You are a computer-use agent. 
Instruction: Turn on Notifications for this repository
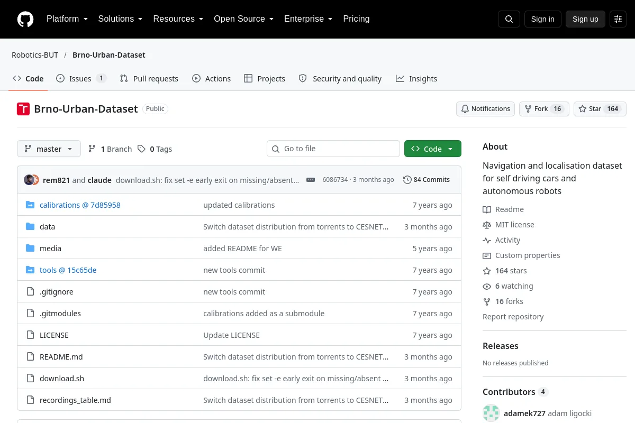click(x=485, y=109)
